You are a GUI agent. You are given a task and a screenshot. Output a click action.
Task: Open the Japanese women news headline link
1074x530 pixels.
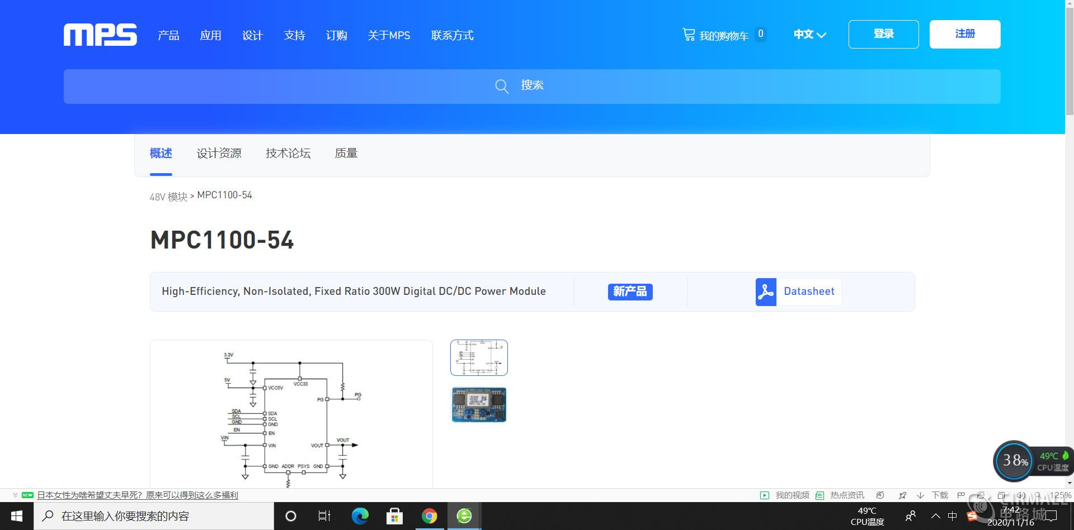click(x=138, y=495)
